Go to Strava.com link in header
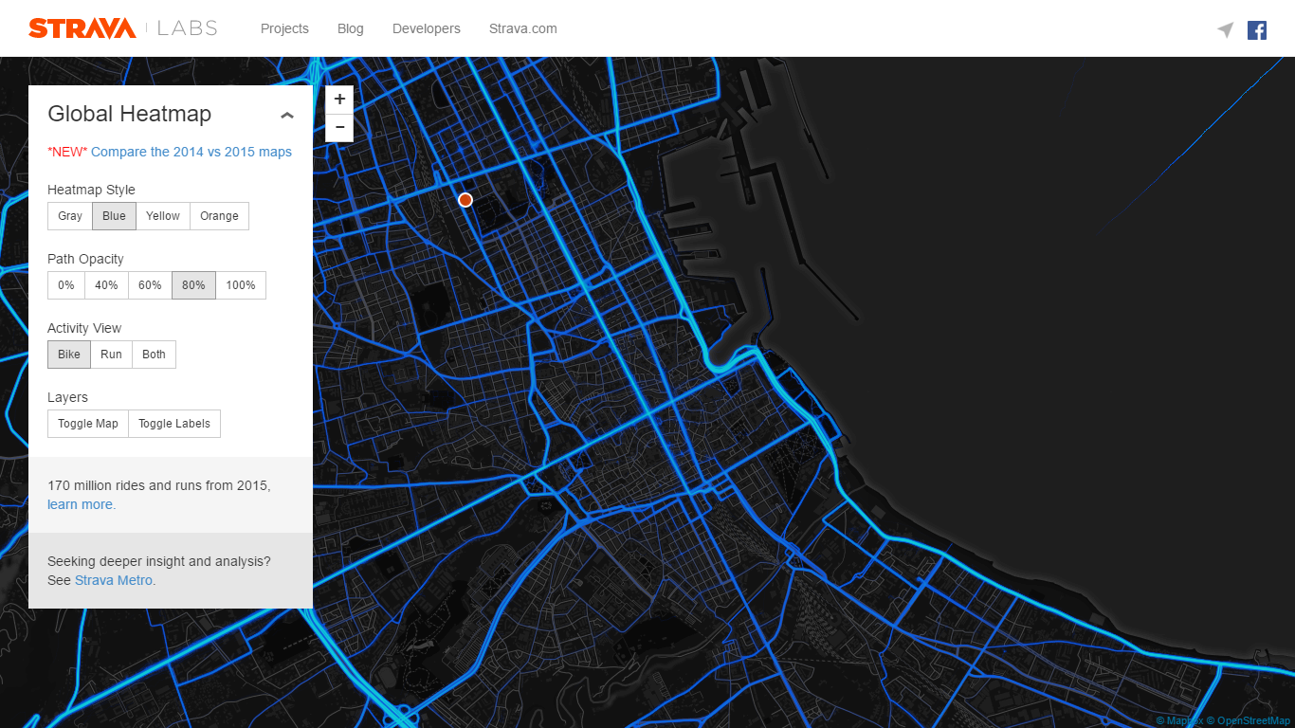Screen dimensions: 1295x728 tap(523, 28)
